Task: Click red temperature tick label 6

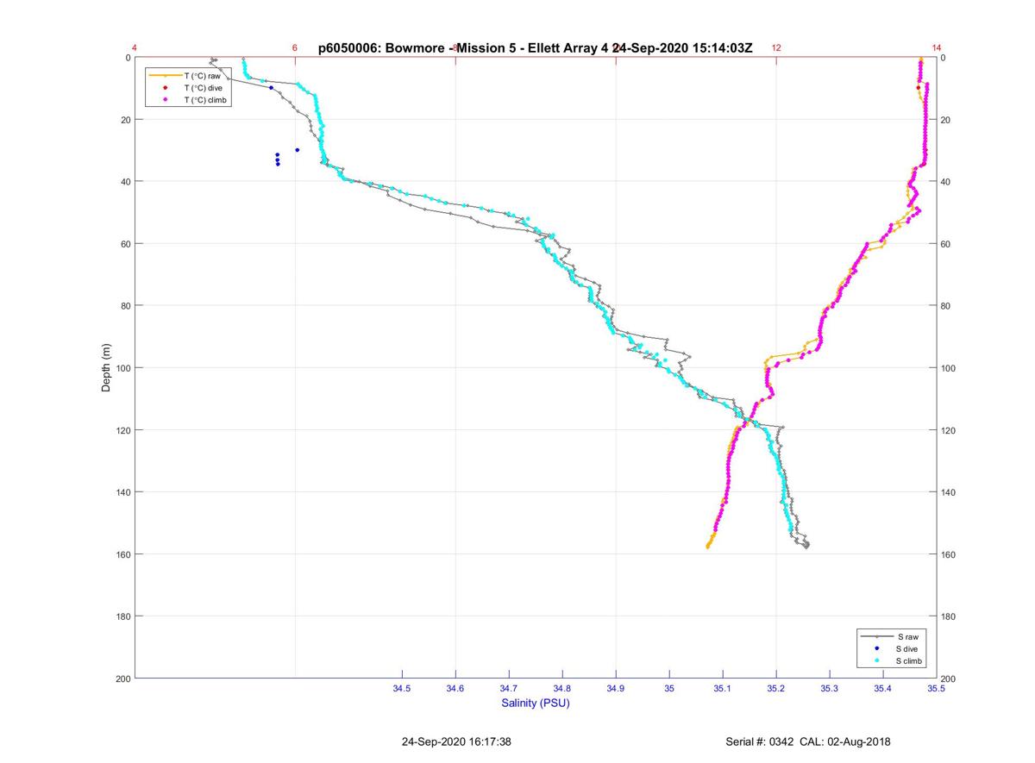Action: pos(295,48)
